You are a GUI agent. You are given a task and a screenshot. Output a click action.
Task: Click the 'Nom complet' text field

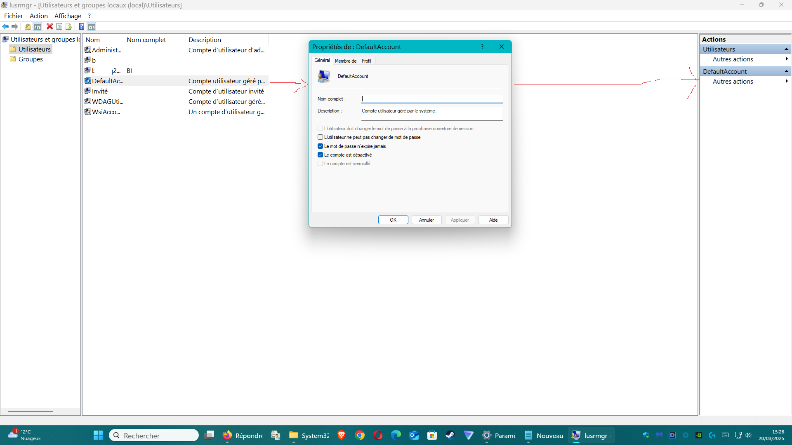[x=431, y=99]
